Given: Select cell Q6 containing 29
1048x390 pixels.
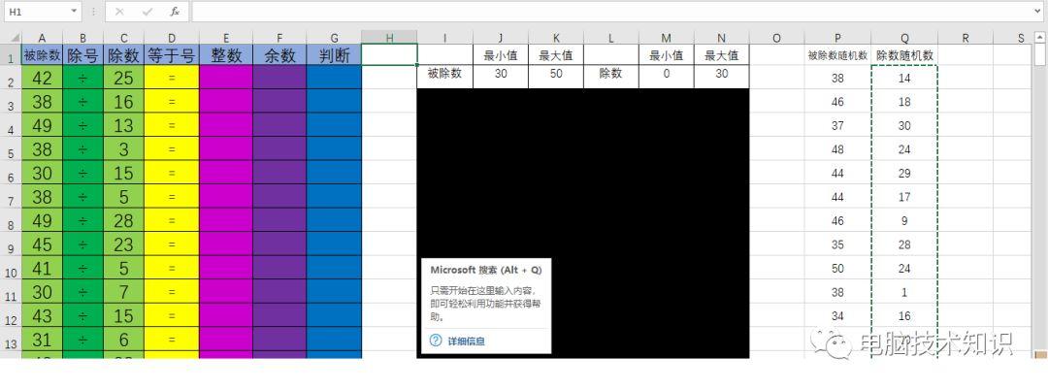Looking at the screenshot, I should coord(904,174).
